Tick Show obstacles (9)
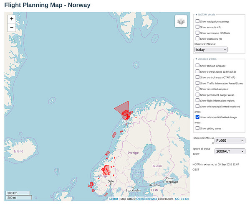This screenshot has height=209, width=250. pos(197,38)
